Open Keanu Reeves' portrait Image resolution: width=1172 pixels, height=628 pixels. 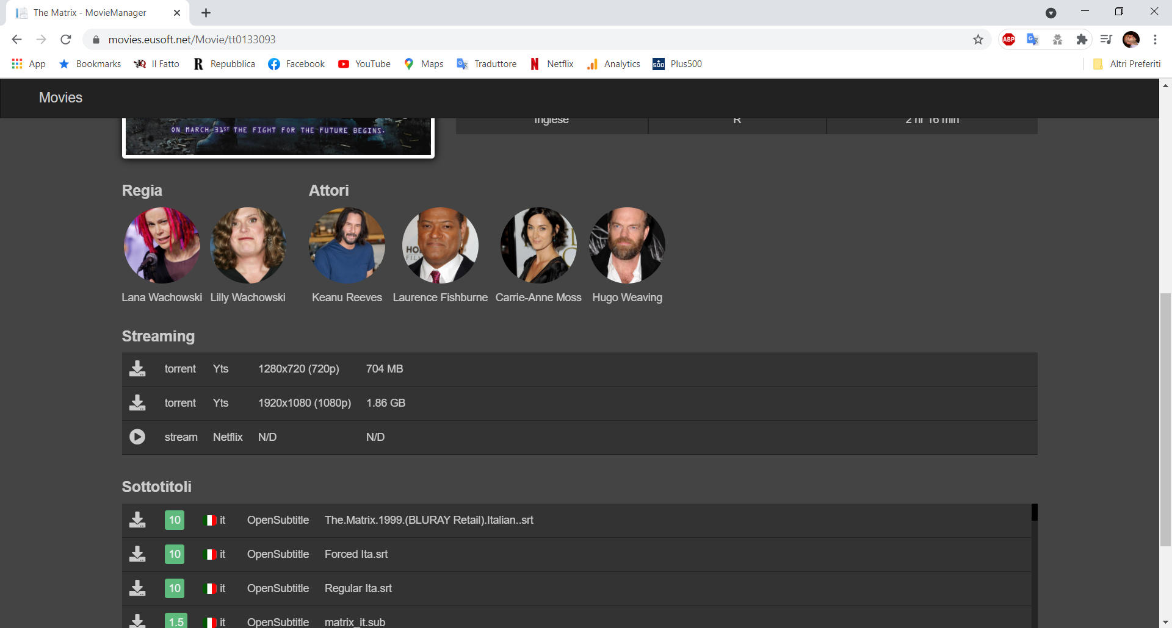click(x=347, y=245)
